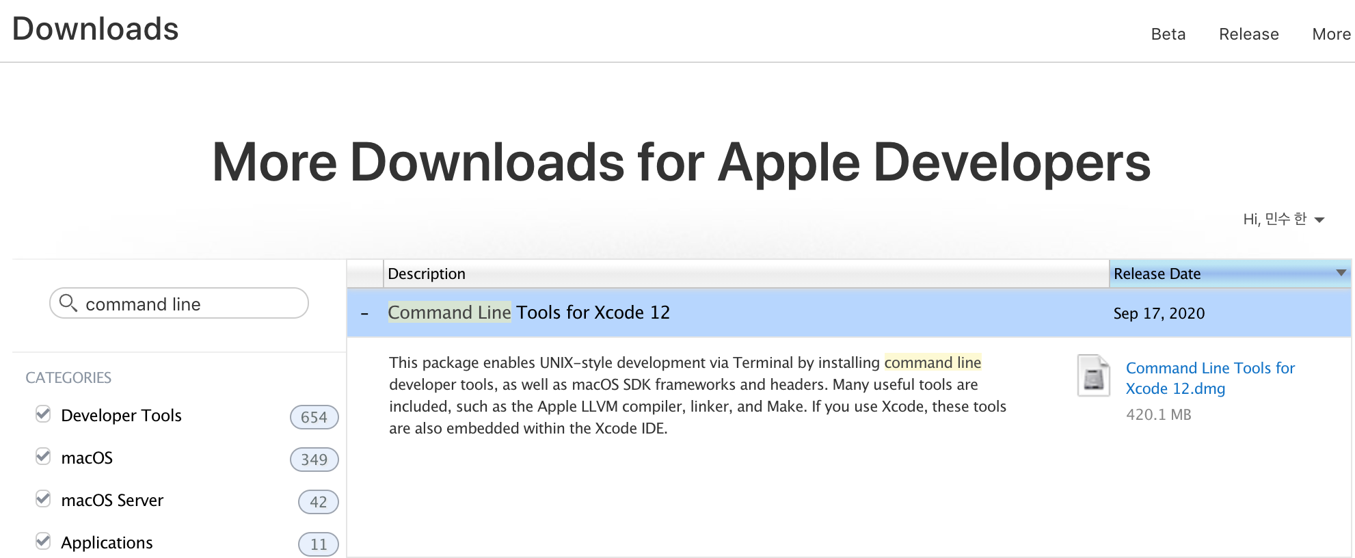The height and width of the screenshot is (558, 1355).
Task: Click the package description paragraph
Action: (x=697, y=395)
